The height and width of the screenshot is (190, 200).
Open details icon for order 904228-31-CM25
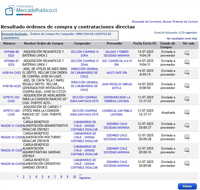tap(187, 125)
